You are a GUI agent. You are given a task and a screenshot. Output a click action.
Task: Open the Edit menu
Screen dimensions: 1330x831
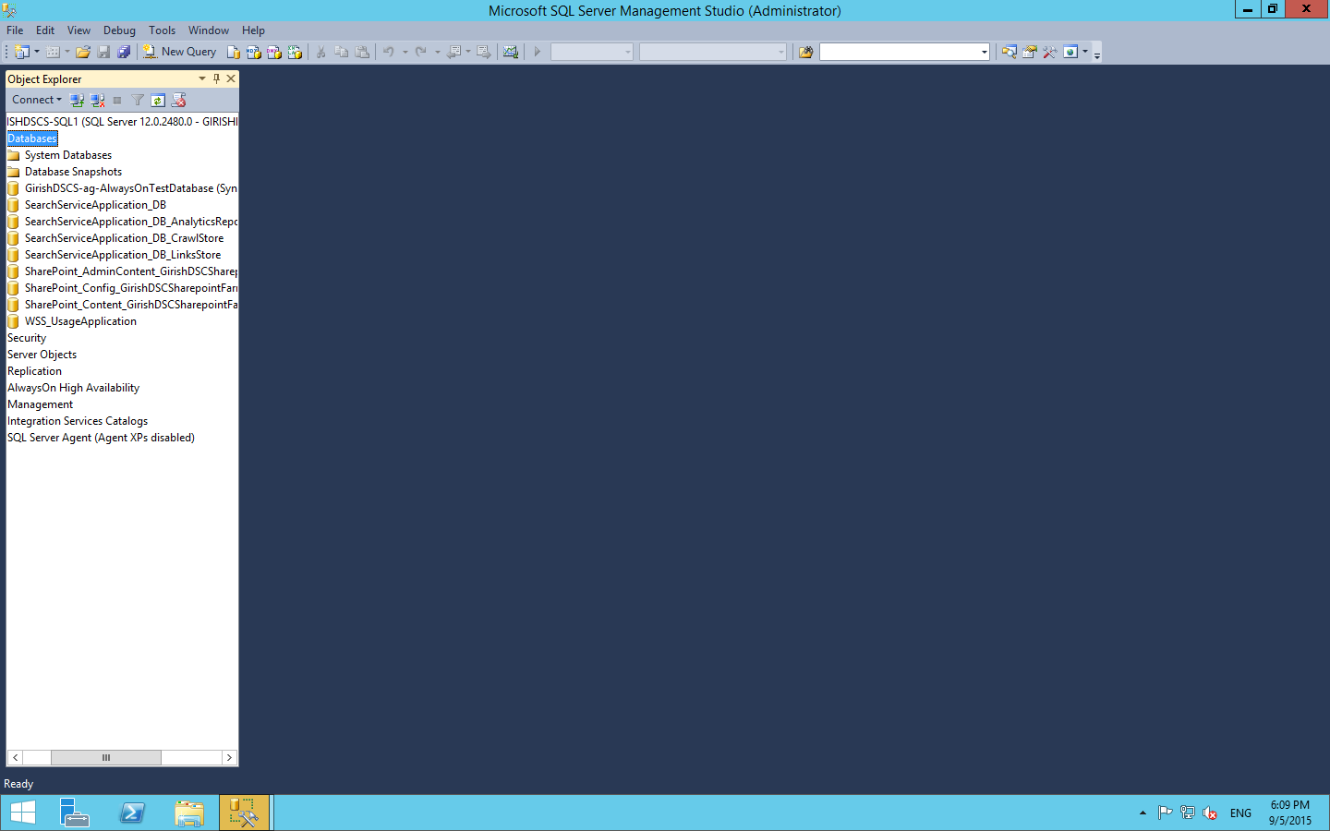[x=45, y=30]
